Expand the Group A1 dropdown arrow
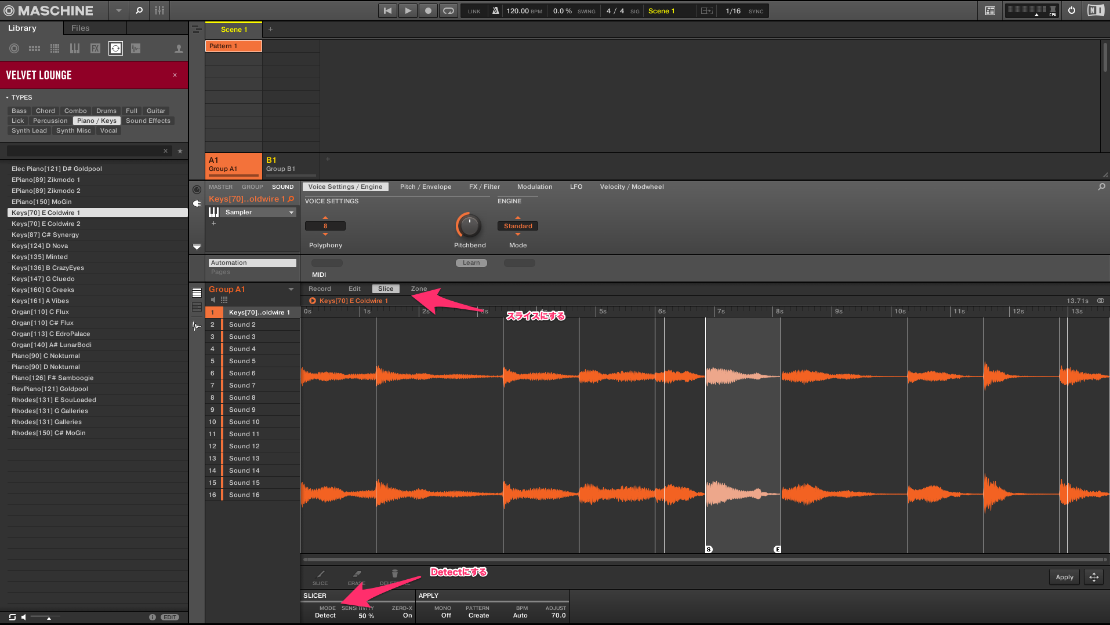The width and height of the screenshot is (1110, 625). click(x=291, y=289)
